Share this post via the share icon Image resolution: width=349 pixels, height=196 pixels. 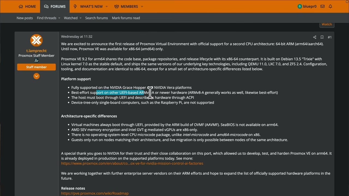(x=315, y=37)
